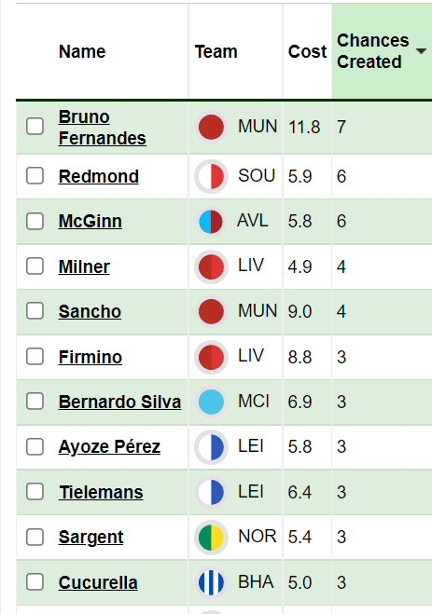The height and width of the screenshot is (614, 432).
Task: Click the Manchester United badge beside Bruno Fernandes
Action: click(211, 128)
